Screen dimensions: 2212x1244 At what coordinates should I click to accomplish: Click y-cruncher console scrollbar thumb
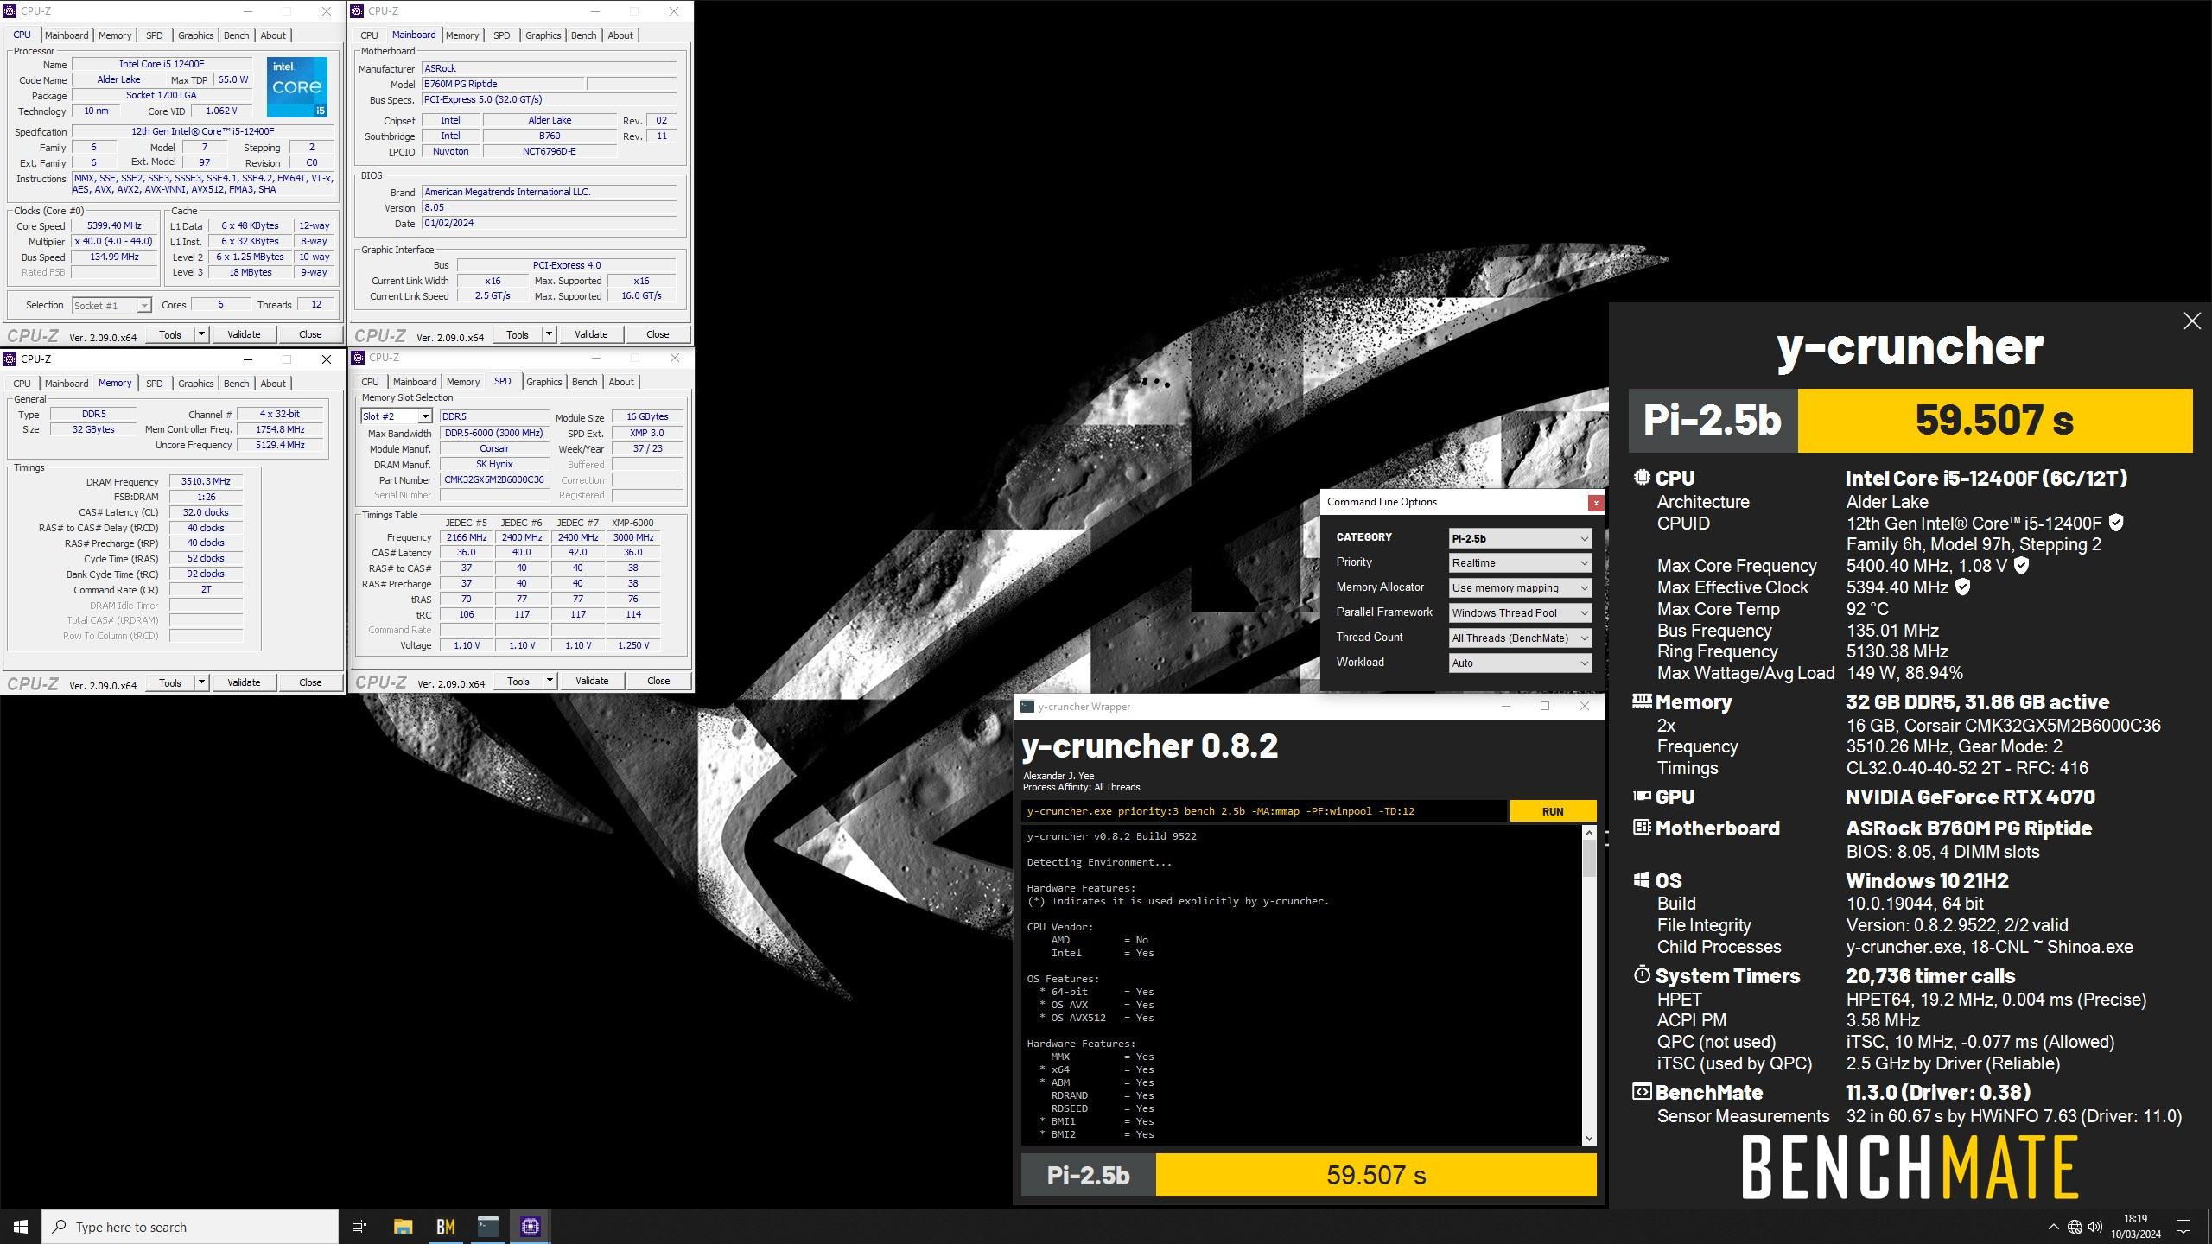1588,857
